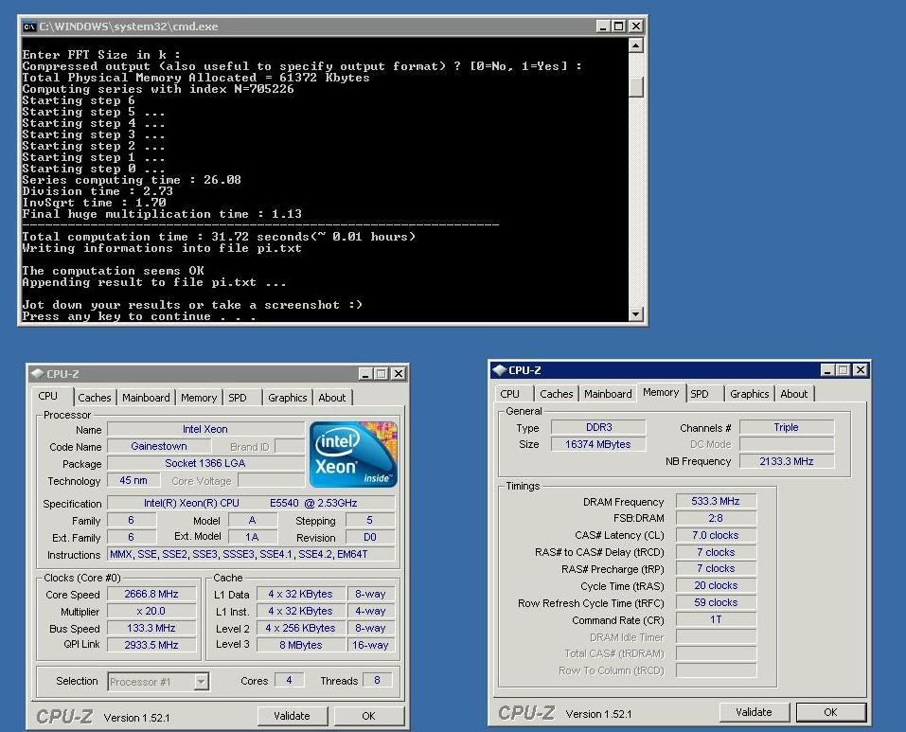
Task: Click the Intel Xeon processor name field
Action: coord(205,429)
